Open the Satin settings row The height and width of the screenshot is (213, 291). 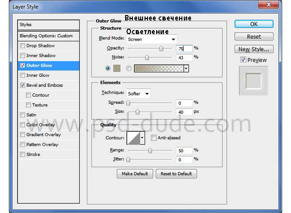tap(48, 115)
